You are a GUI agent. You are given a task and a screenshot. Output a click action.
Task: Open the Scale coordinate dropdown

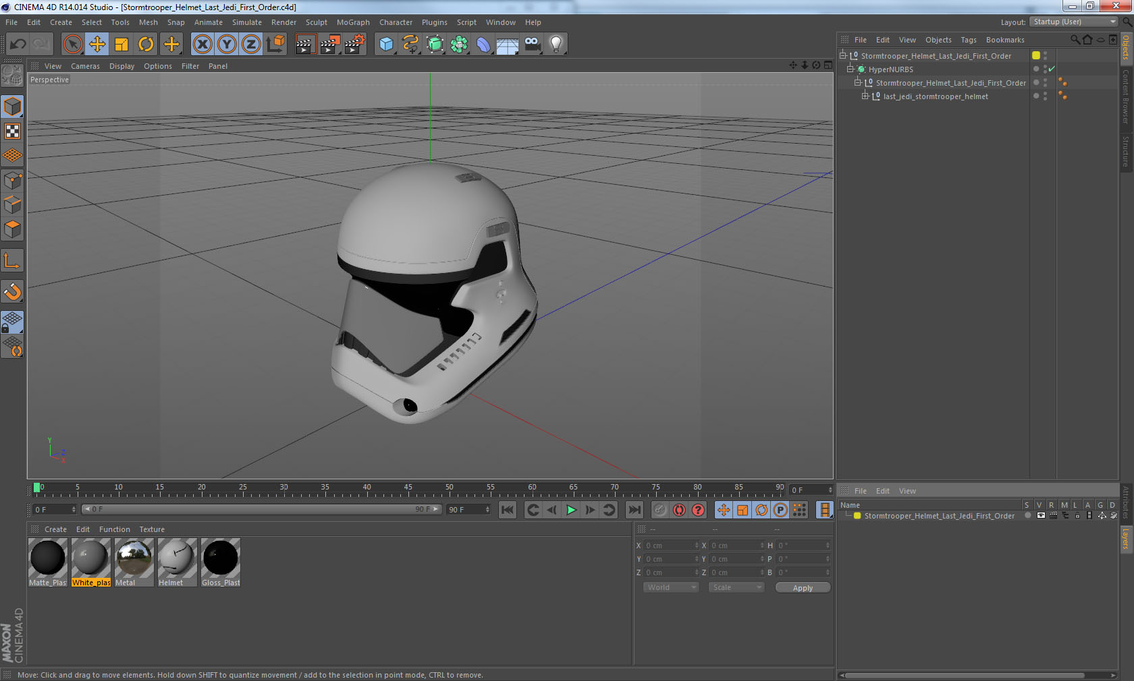pyautogui.click(x=736, y=587)
